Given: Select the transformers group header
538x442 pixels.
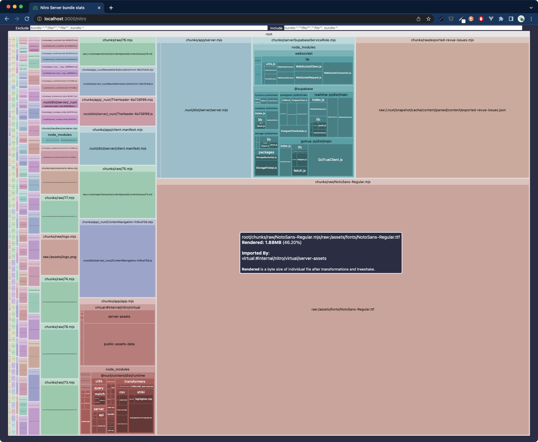Looking at the screenshot, I should pyautogui.click(x=135, y=381).
